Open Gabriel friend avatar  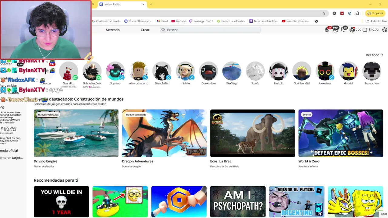(x=348, y=71)
